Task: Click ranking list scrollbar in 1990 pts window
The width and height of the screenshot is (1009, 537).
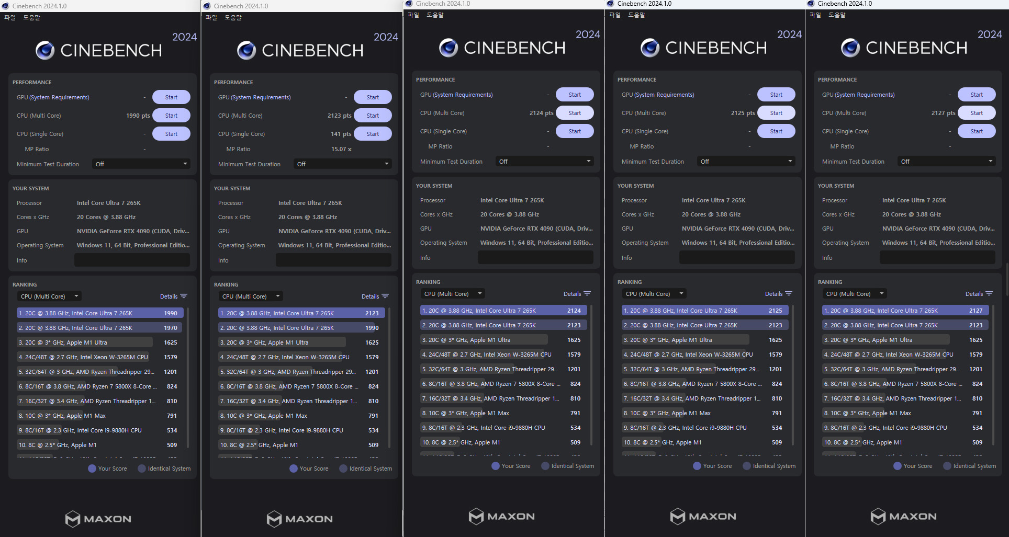Action: coord(188,378)
